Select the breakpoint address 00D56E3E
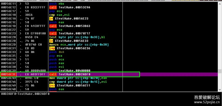This screenshot has height=106, width=222. coord(9,74)
